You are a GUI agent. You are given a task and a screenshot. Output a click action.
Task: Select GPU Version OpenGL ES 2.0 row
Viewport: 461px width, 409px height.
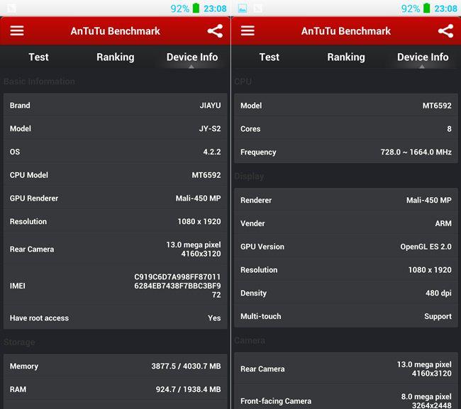click(x=346, y=247)
